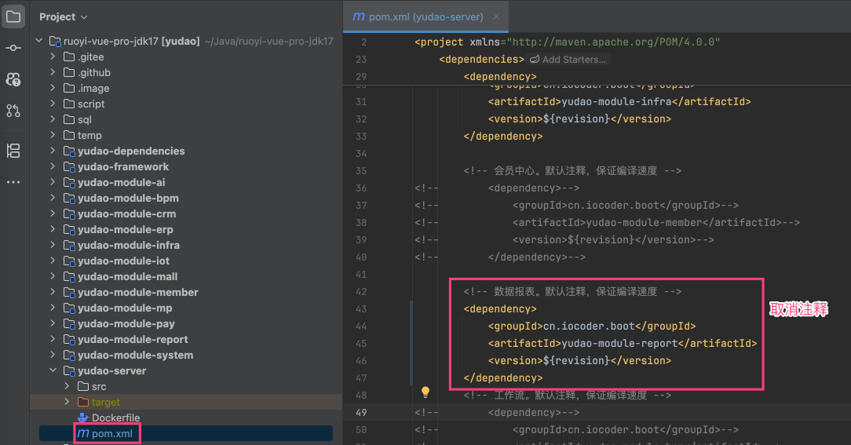Expand the yudao-module-report folder
851x445 pixels.
pos(53,339)
